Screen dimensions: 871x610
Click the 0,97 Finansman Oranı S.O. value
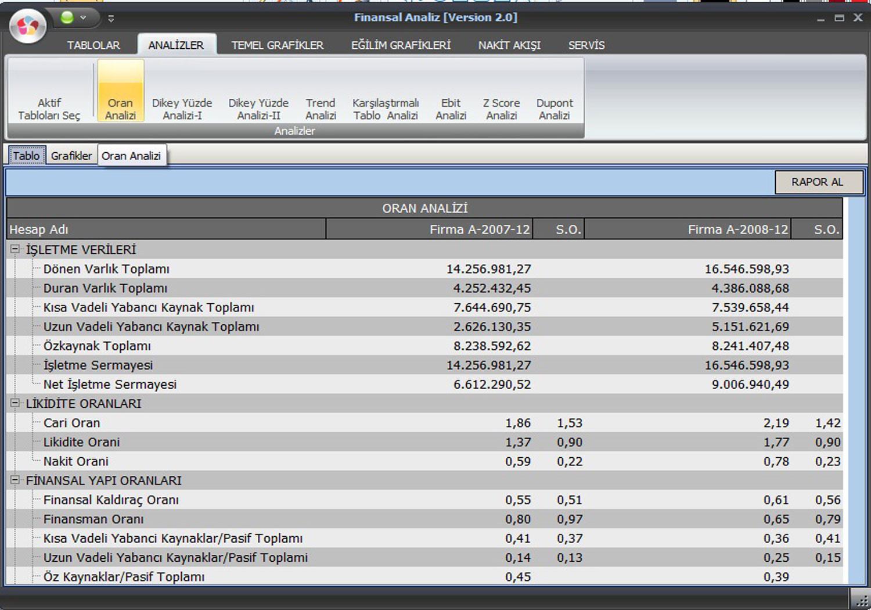570,519
